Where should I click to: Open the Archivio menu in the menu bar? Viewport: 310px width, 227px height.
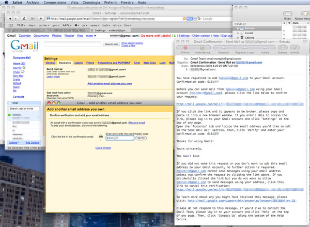point(33,3)
